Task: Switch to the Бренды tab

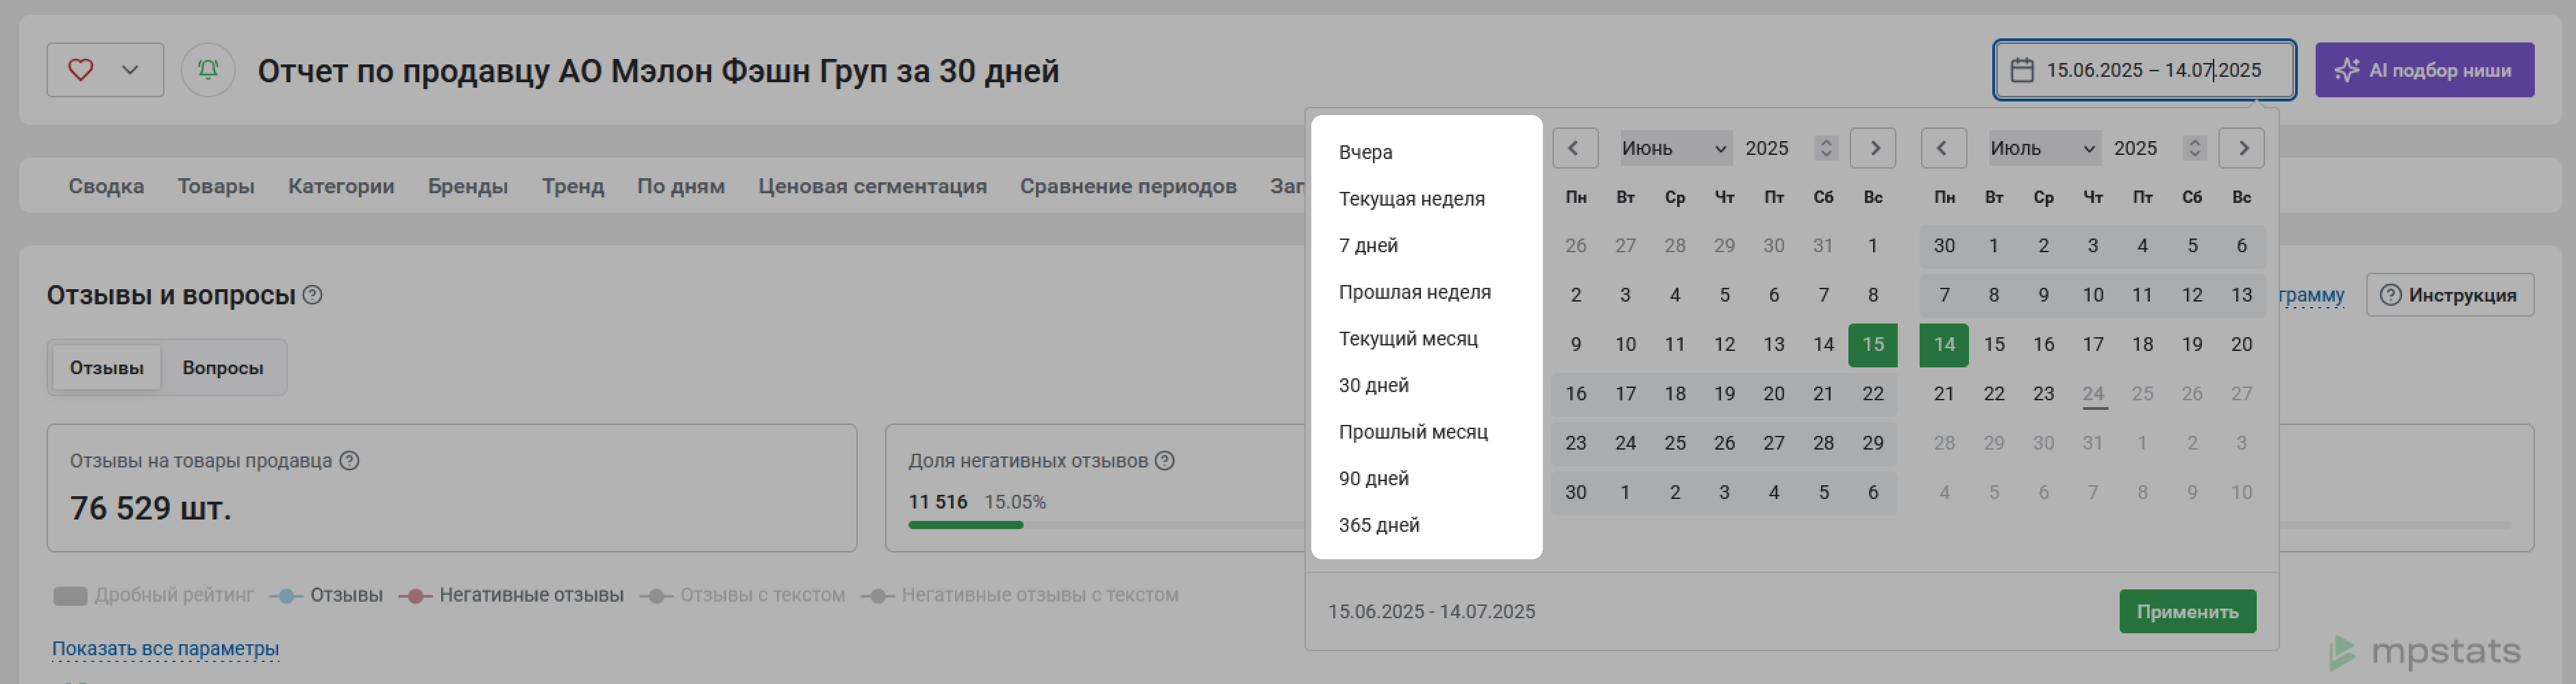Action: [x=468, y=186]
